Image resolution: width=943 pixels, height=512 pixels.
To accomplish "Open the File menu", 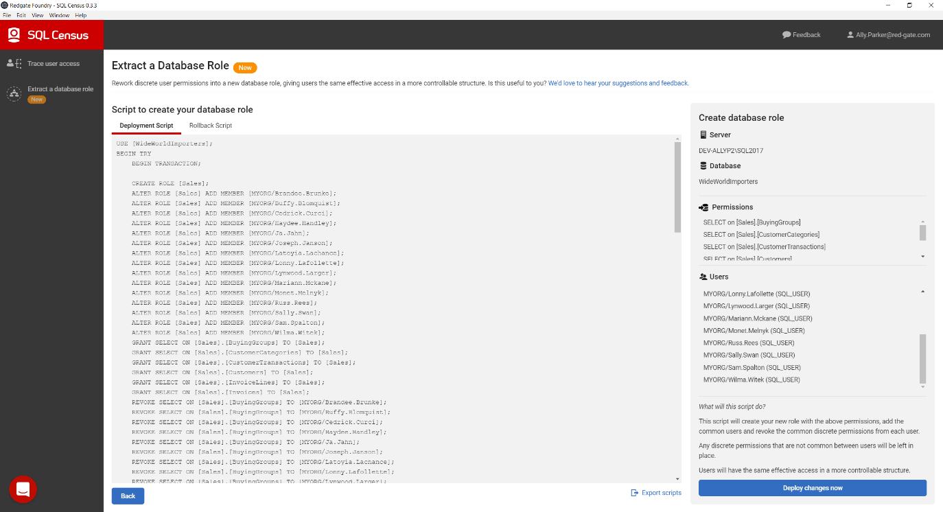I will [x=7, y=15].
